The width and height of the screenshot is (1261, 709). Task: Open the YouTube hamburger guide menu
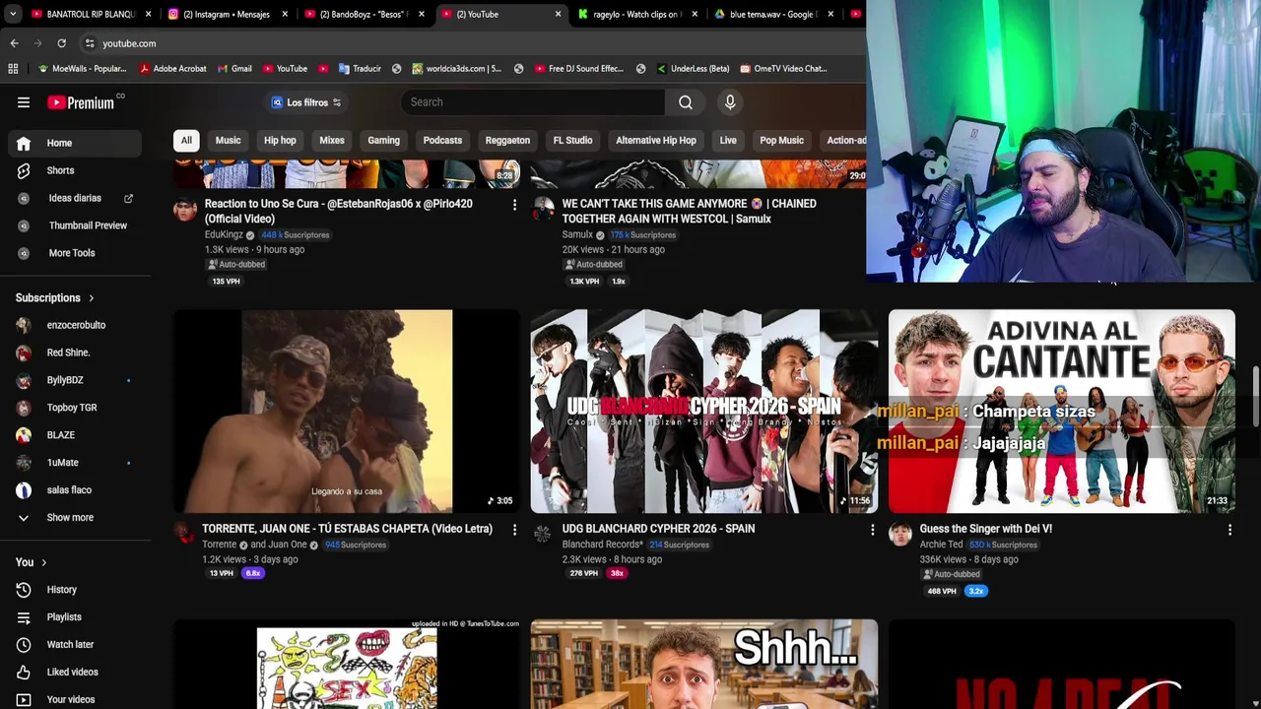tap(24, 102)
